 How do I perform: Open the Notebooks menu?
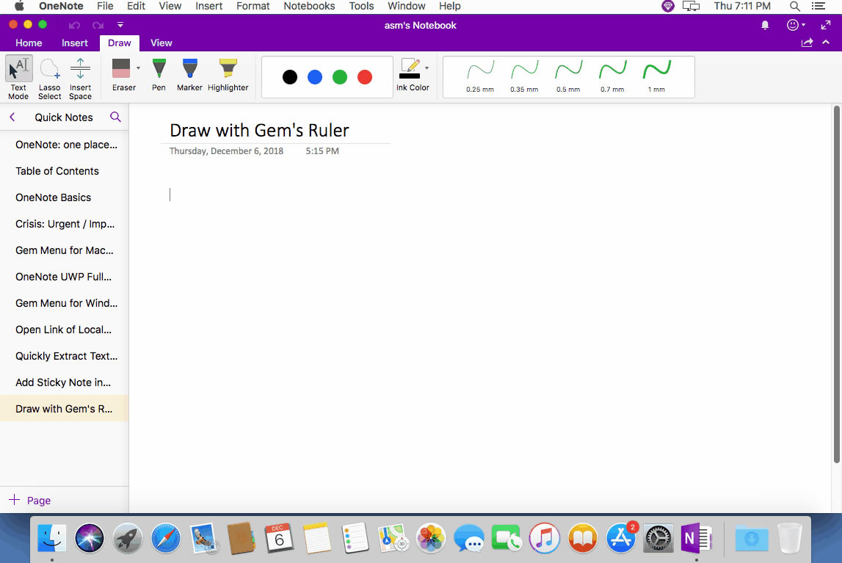click(309, 6)
